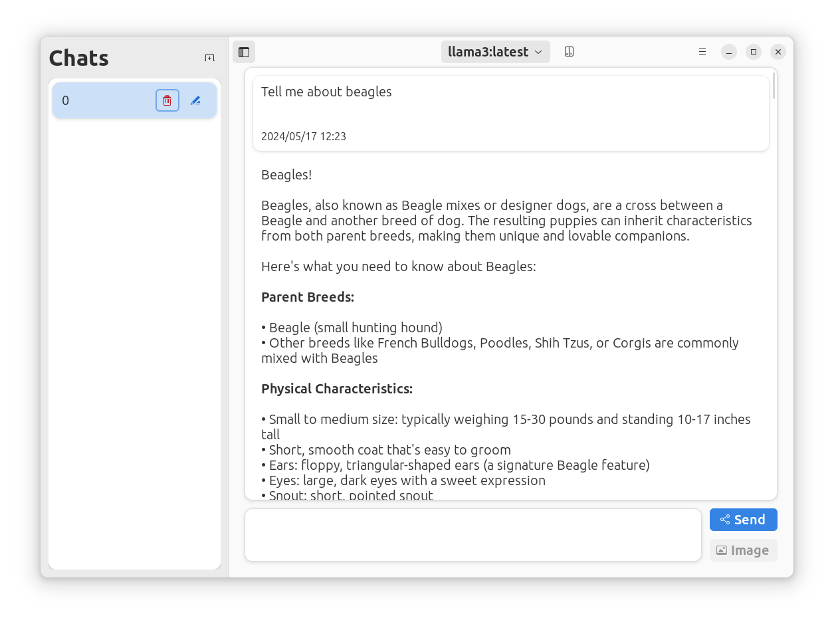Create a new chat with the plus icon
The image size is (834, 622).
(209, 58)
